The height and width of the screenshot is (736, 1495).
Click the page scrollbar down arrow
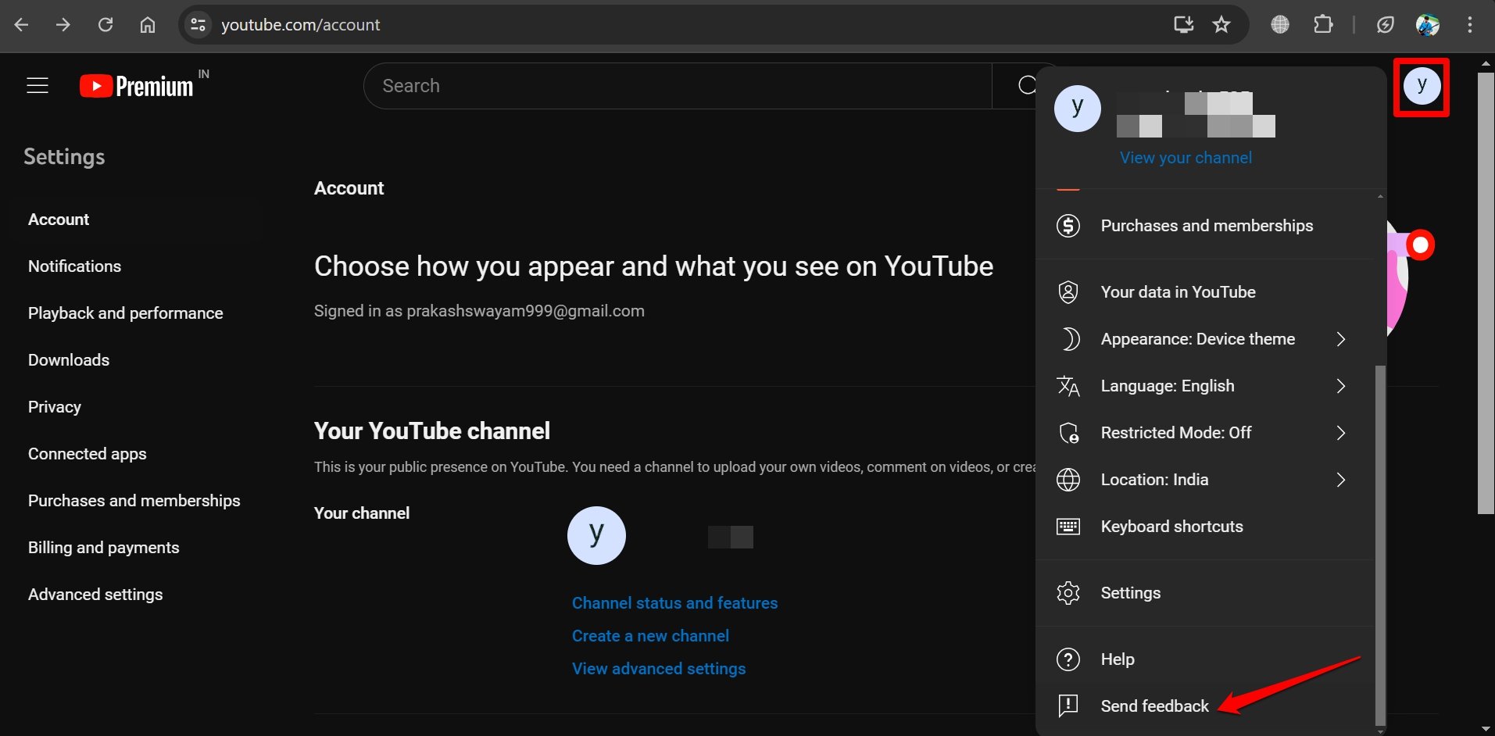coord(1486,728)
